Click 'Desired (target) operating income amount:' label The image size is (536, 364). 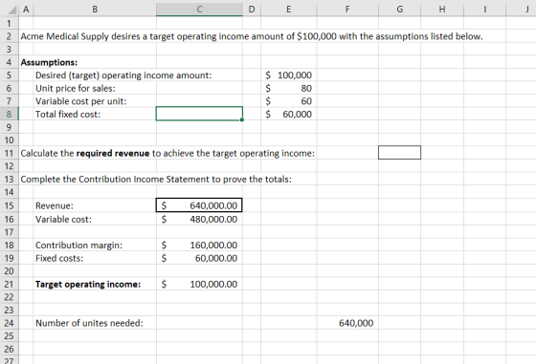(123, 75)
